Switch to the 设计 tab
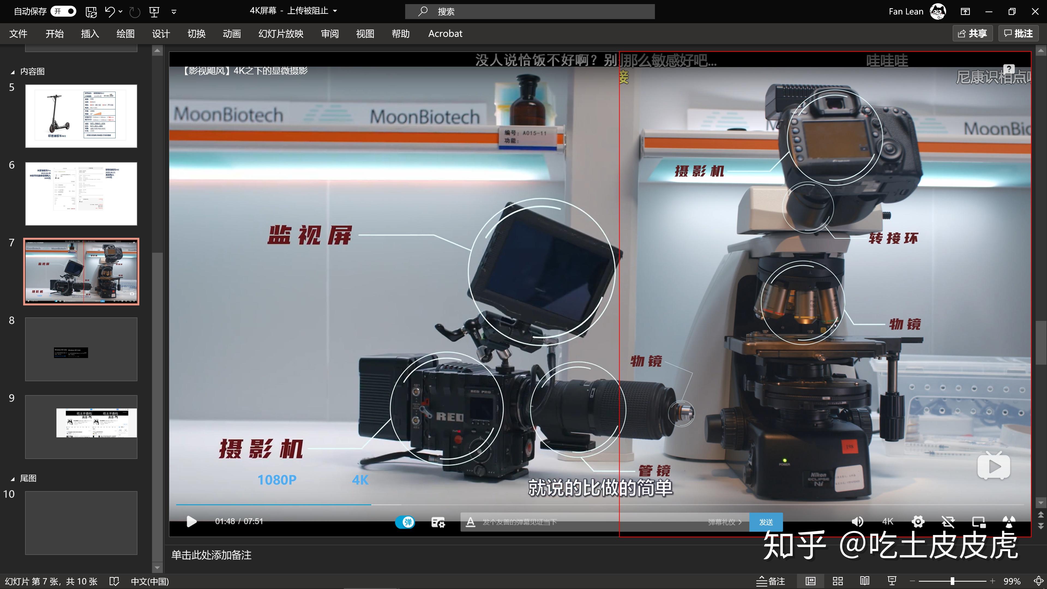The width and height of the screenshot is (1047, 589). (x=161, y=34)
